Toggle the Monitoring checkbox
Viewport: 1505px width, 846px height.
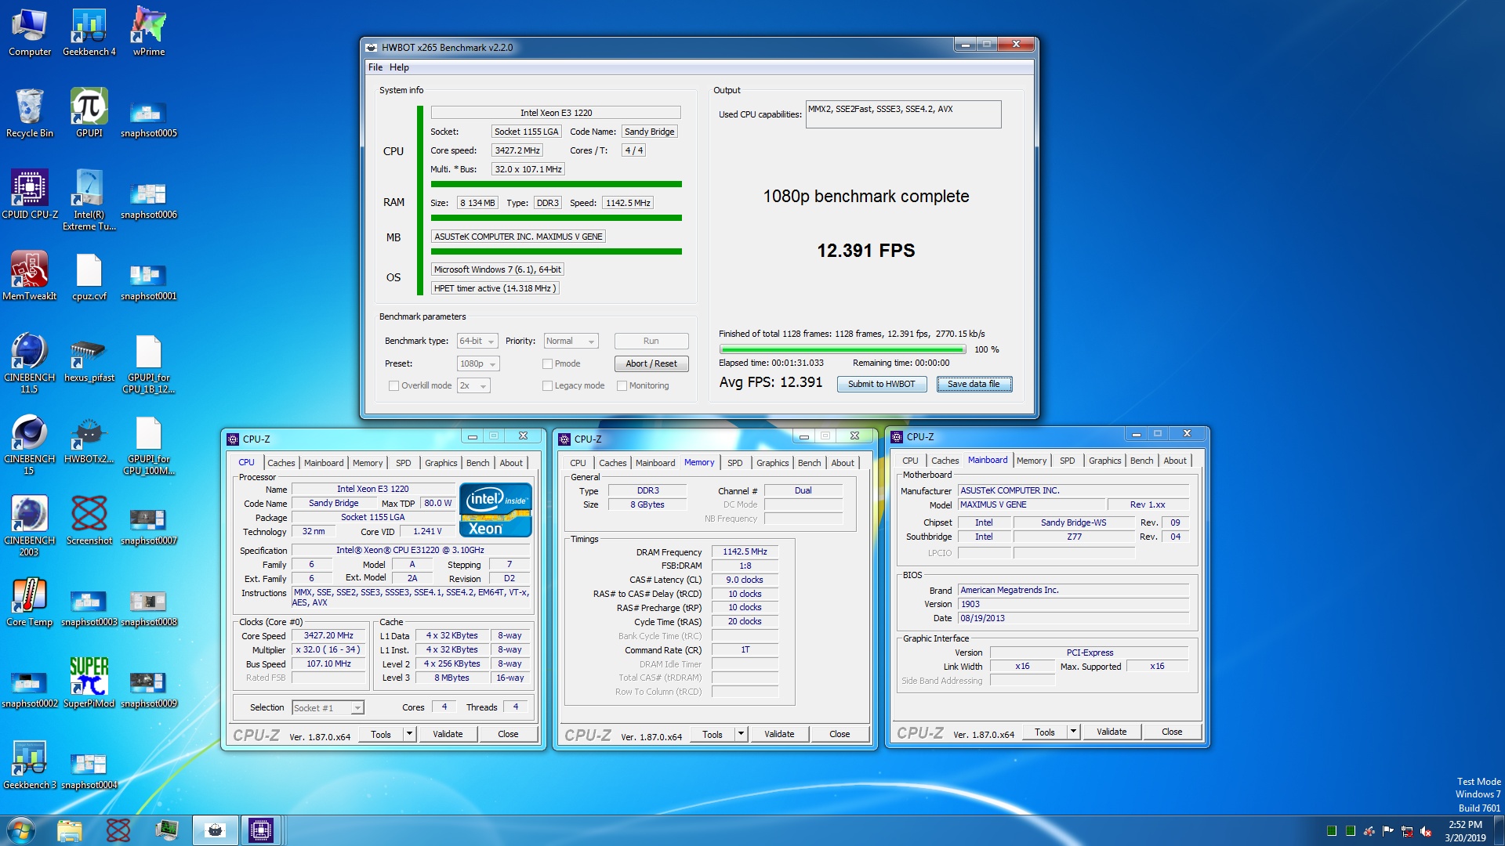point(622,385)
